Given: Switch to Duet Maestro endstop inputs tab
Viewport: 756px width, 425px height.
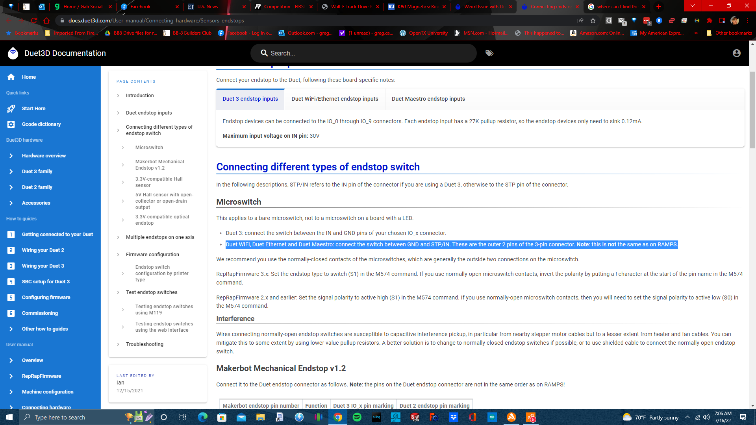Looking at the screenshot, I should [428, 99].
